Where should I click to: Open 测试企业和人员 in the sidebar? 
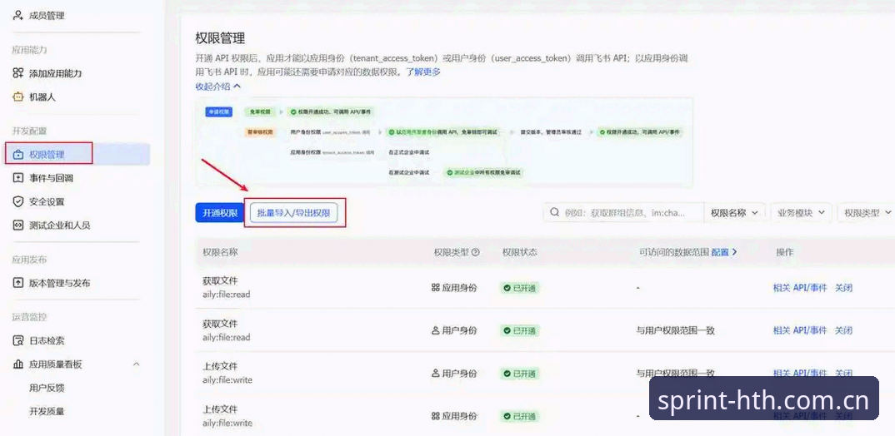[60, 225]
